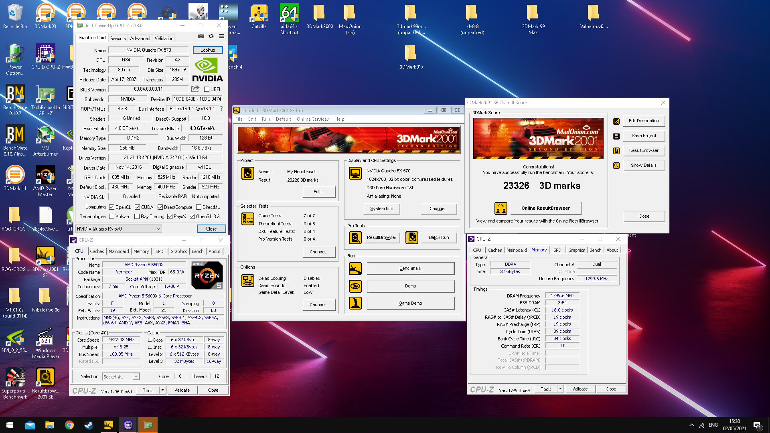
Task: Click the Edit... button in Project section
Action: [x=319, y=192]
